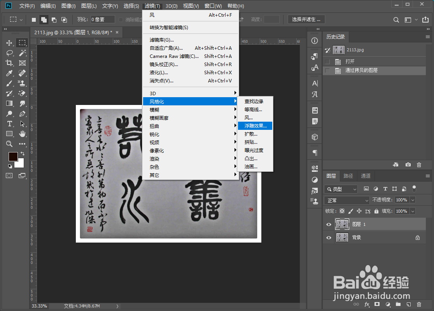Select 滤镜库(G)... menu entry

[x=191, y=40]
